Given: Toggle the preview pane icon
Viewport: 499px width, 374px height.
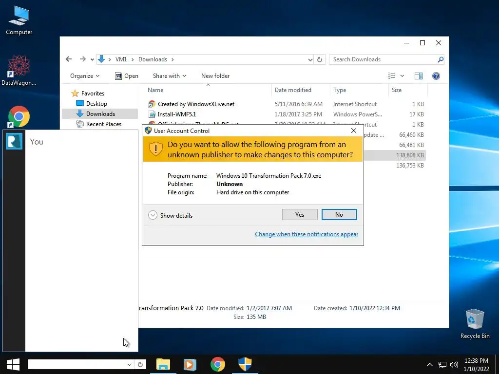Looking at the screenshot, I should 419,75.
